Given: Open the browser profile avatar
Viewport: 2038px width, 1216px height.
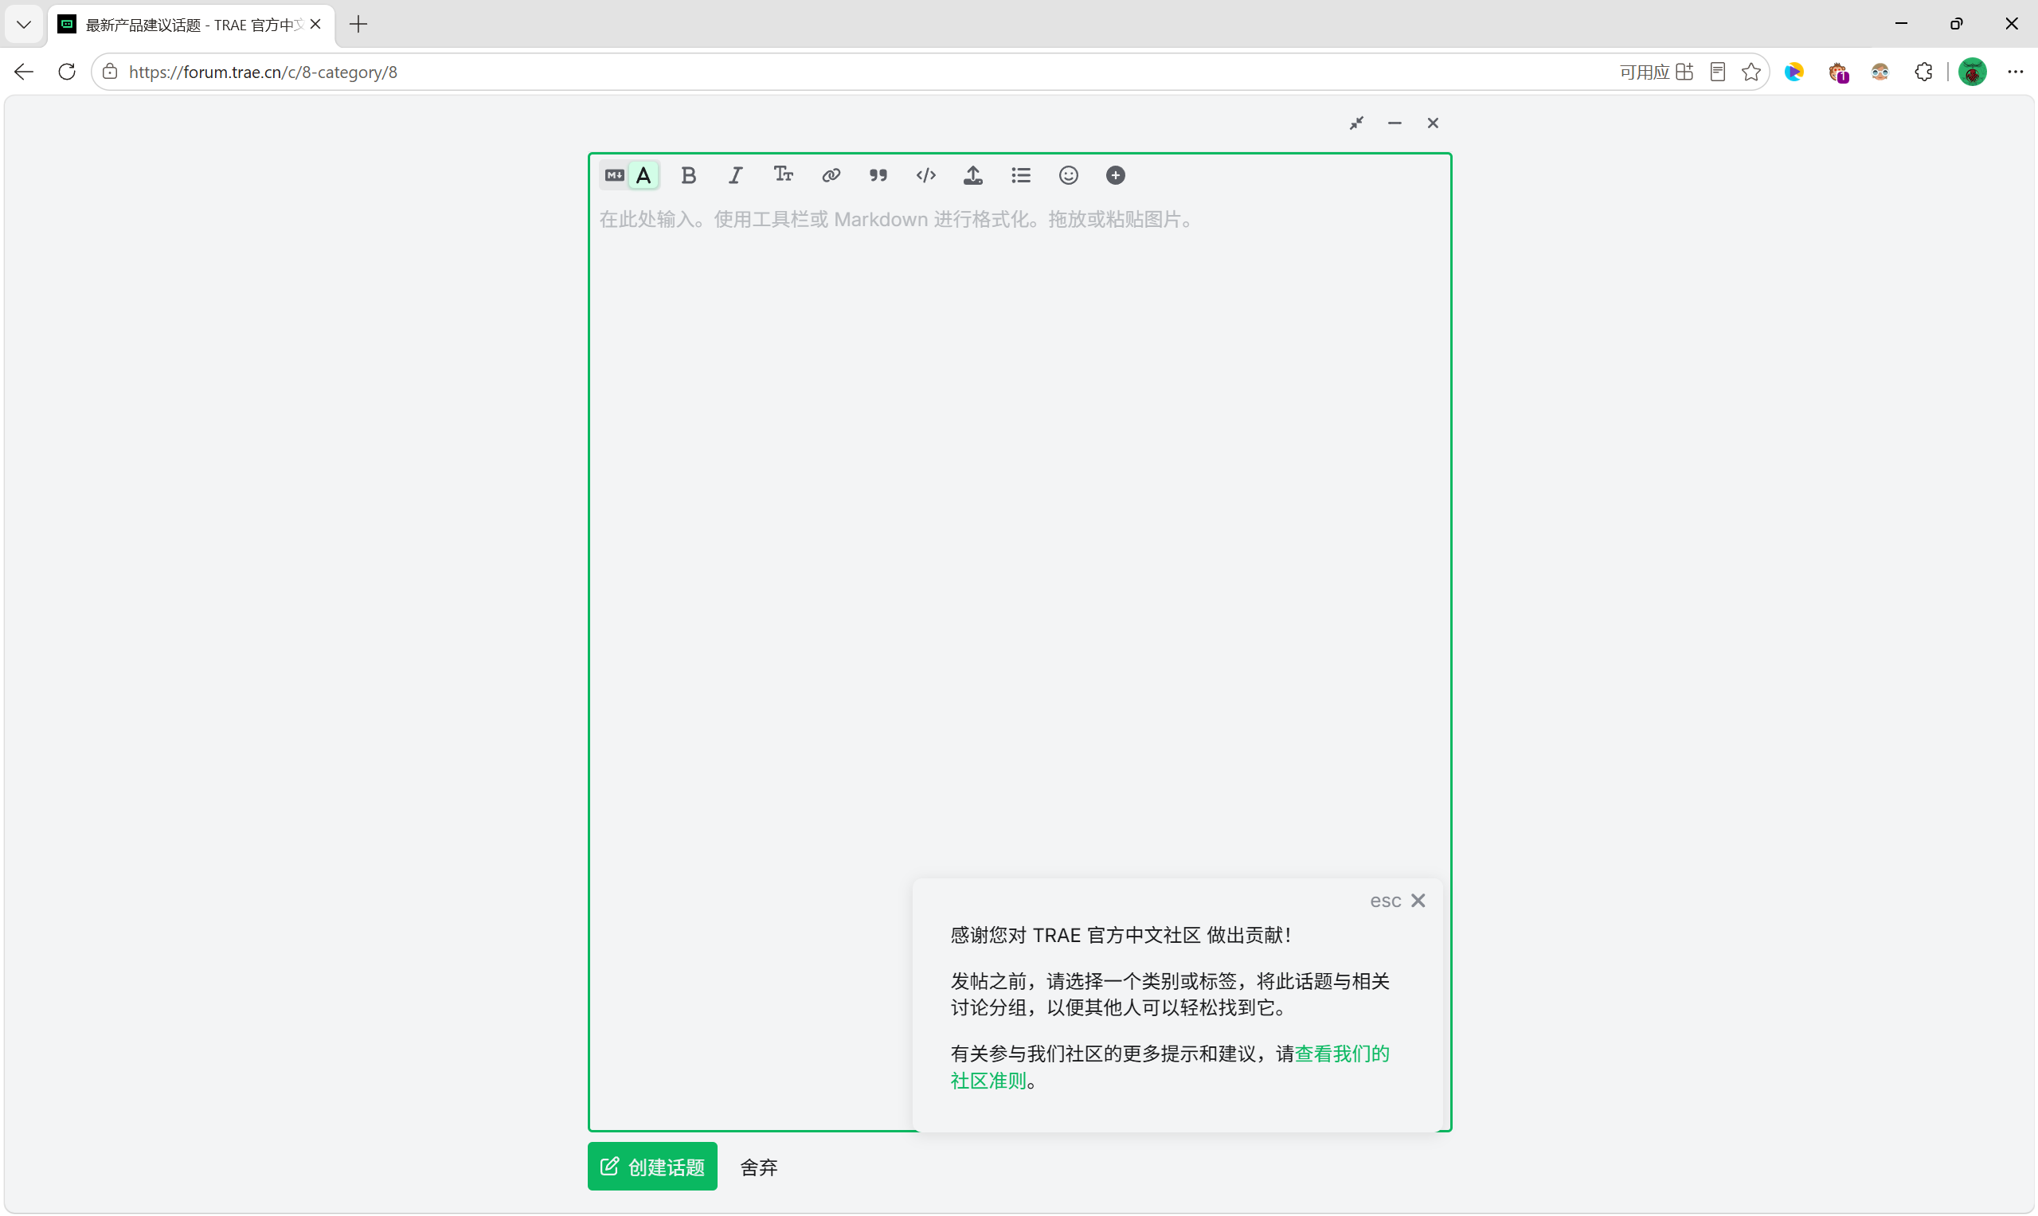Looking at the screenshot, I should pyautogui.click(x=1973, y=72).
